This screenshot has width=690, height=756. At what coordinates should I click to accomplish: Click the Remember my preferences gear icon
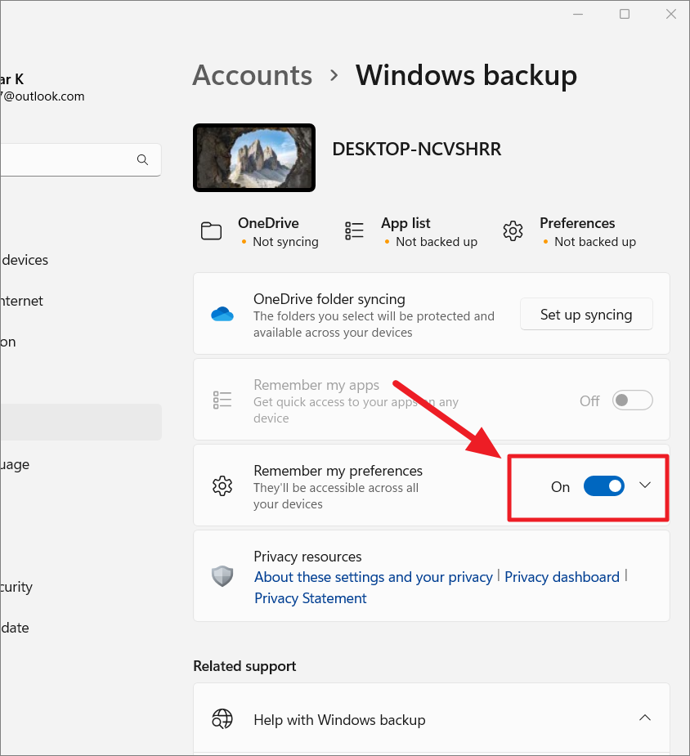pos(222,485)
